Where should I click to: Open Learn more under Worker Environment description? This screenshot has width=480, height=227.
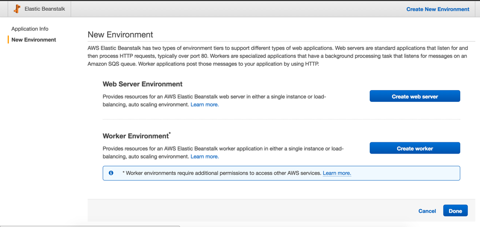[204, 156]
